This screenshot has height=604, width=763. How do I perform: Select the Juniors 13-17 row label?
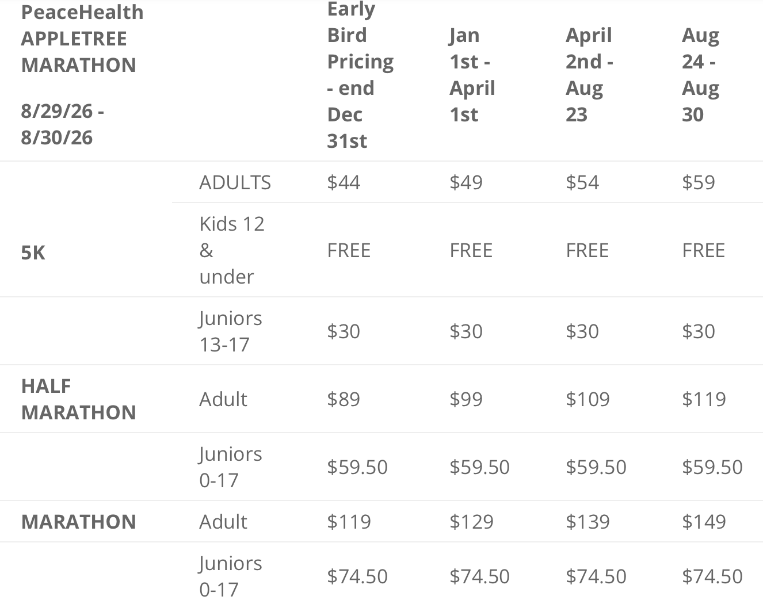click(230, 331)
